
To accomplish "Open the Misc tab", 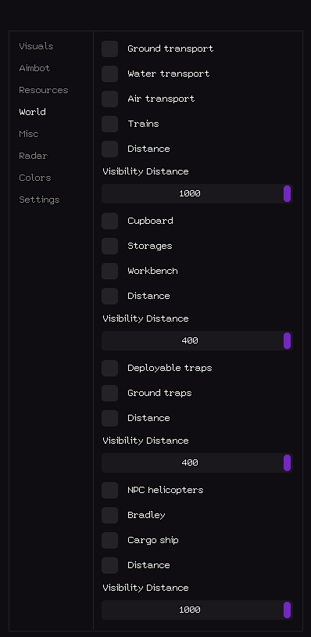I will click(29, 134).
